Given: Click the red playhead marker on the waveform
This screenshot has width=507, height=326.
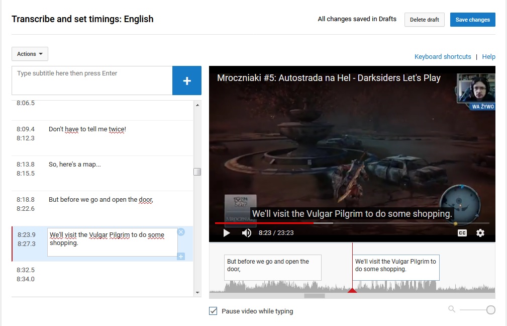Looking at the screenshot, I should point(352,290).
